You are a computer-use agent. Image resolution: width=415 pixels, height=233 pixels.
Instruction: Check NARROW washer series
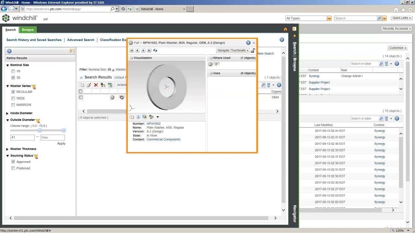point(13,105)
